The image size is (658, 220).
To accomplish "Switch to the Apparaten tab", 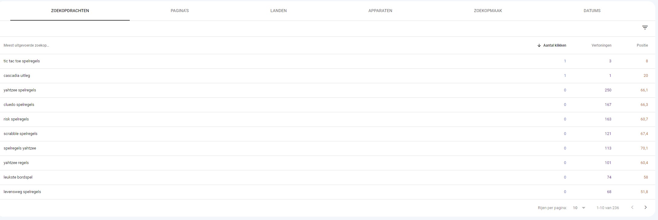I will pyautogui.click(x=380, y=11).
